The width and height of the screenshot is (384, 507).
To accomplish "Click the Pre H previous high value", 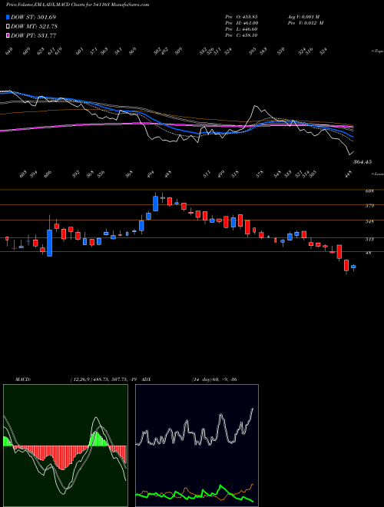I will point(241,23).
